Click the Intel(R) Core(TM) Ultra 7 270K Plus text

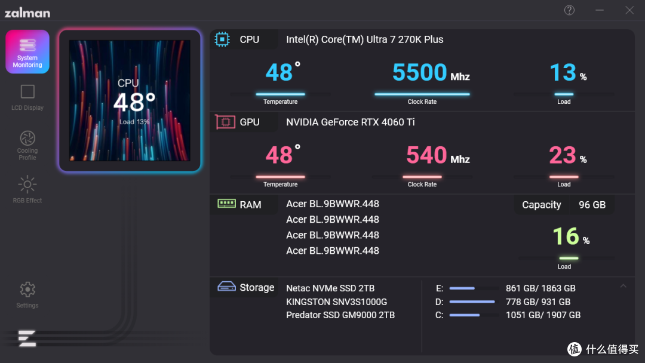[x=364, y=39]
